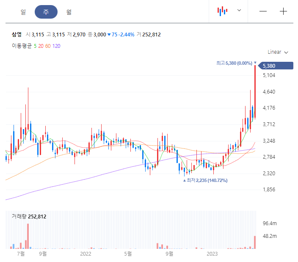The image size is (298, 262).
Task: Click the low price 저 2,970
Action: [76, 35]
